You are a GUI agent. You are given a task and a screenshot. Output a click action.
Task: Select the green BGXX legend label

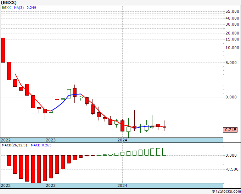click(x=6, y=8)
